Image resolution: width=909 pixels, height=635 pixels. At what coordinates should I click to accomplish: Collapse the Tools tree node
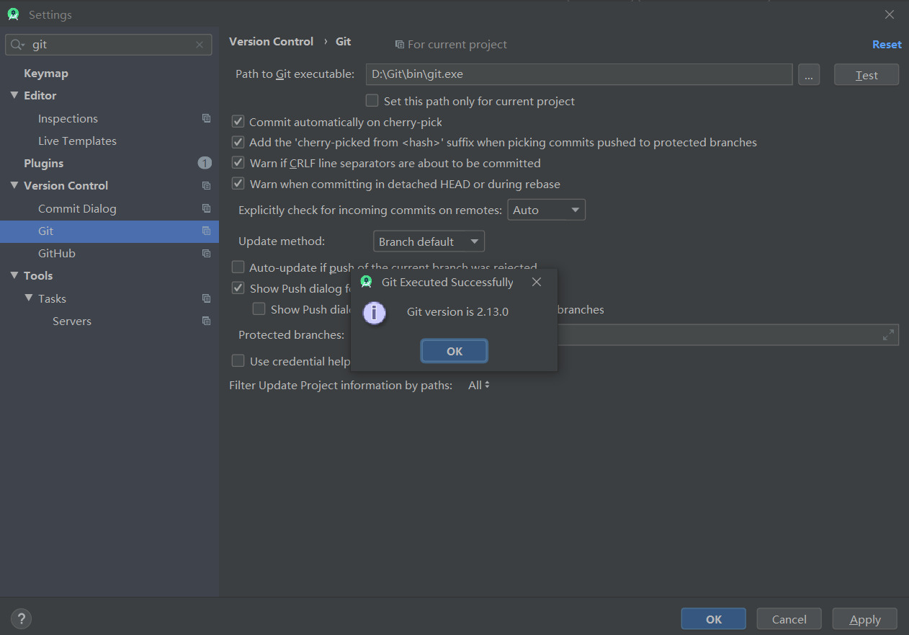pos(14,275)
